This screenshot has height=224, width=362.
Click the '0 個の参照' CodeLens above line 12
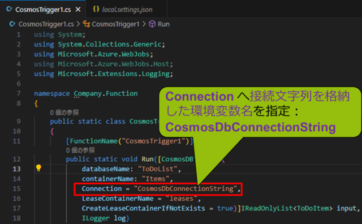80,150
